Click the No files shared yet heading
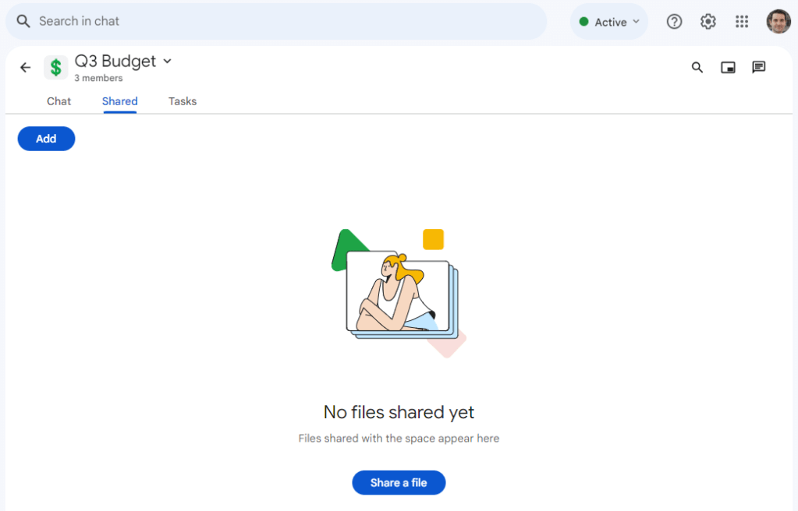The width and height of the screenshot is (798, 511). [399, 412]
